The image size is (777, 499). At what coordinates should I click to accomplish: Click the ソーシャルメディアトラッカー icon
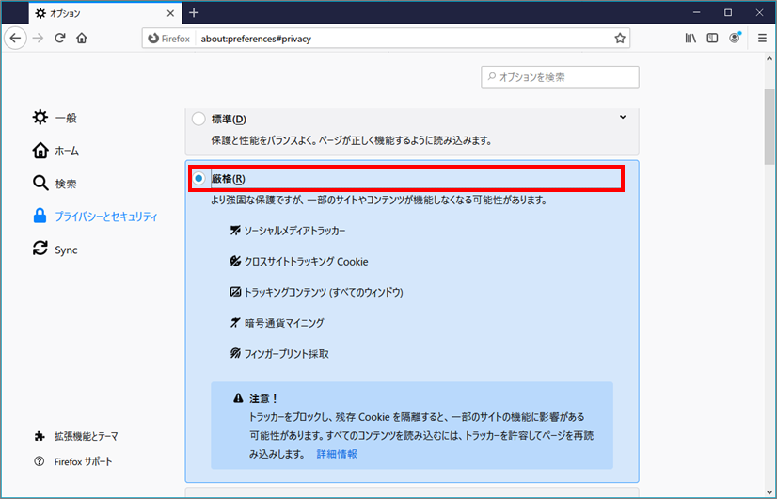coord(235,231)
